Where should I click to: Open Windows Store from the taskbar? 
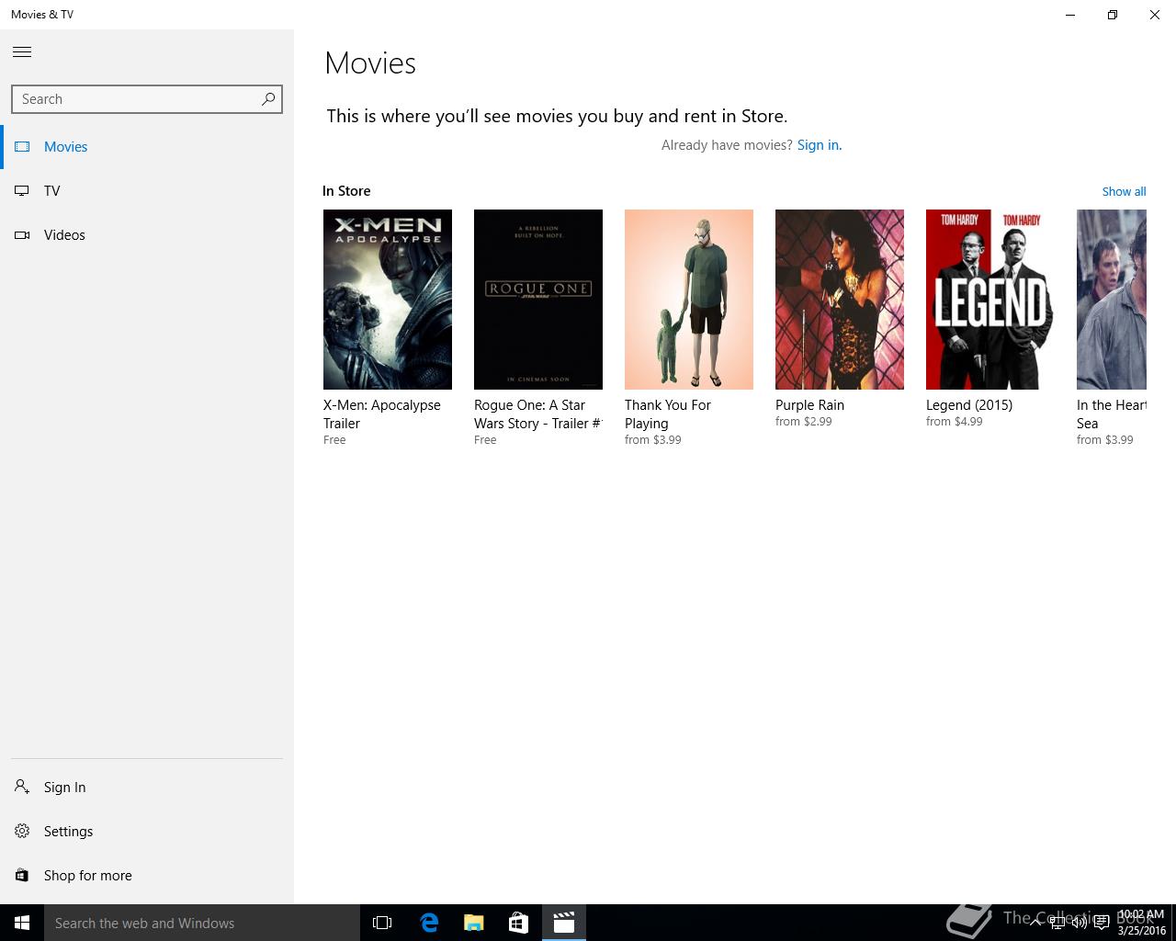coord(518,923)
